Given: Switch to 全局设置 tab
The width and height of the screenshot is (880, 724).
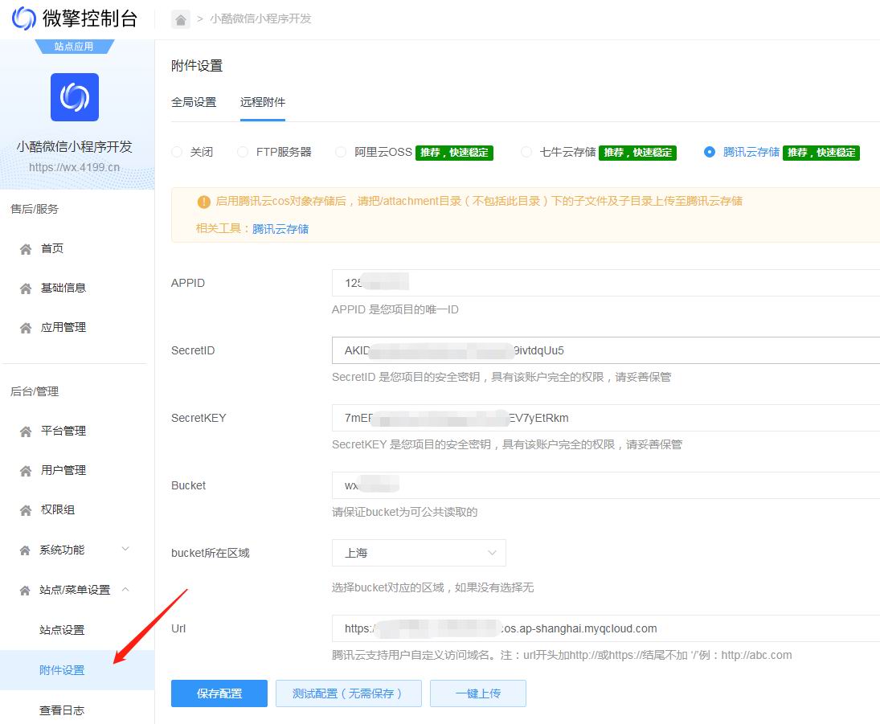Looking at the screenshot, I should point(194,102).
